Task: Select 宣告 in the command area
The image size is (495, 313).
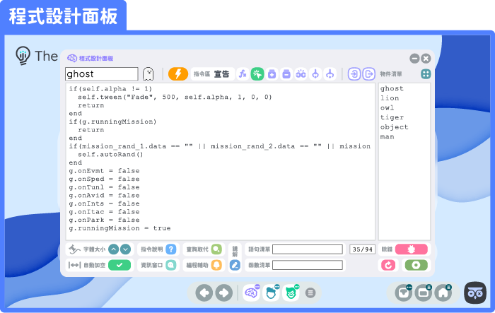Action: [x=222, y=73]
